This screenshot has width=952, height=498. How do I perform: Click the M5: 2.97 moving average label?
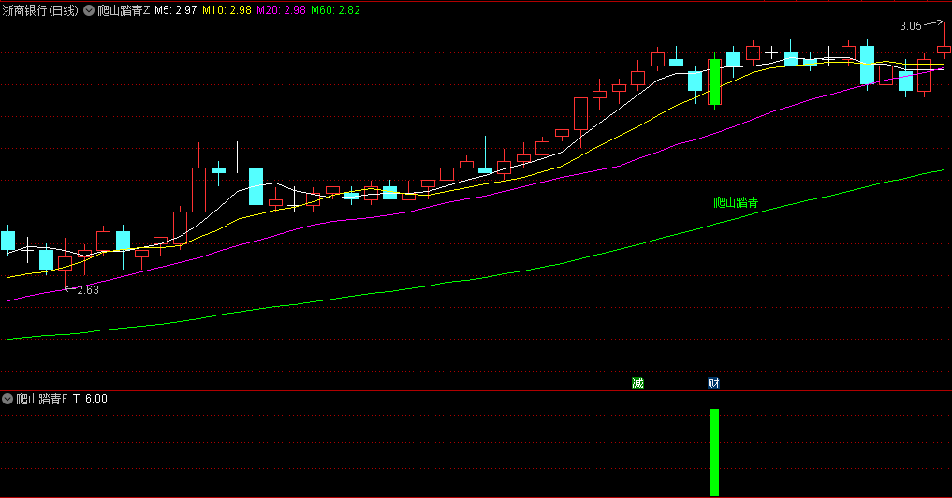pos(175,10)
